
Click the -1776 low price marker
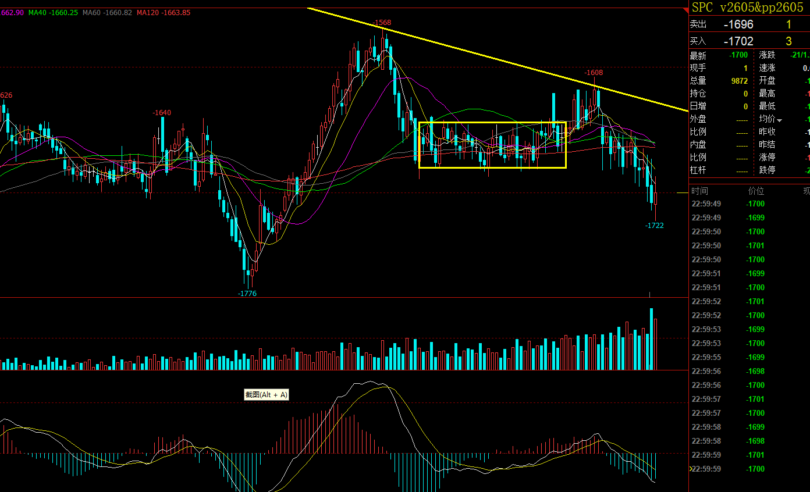(247, 294)
